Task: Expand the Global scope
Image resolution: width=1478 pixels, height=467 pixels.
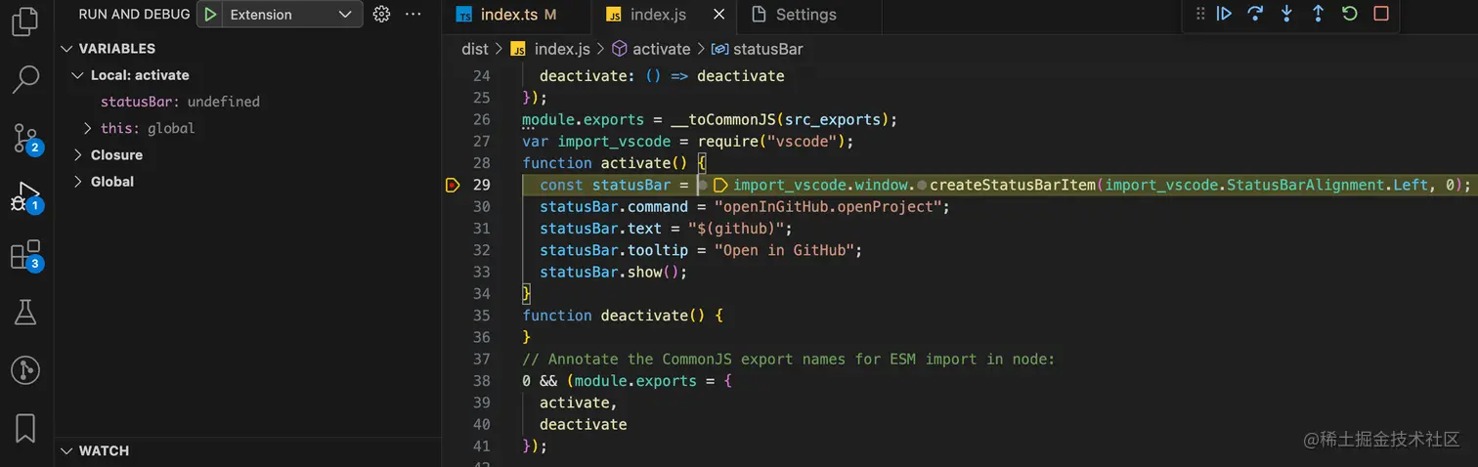Action: point(78,181)
